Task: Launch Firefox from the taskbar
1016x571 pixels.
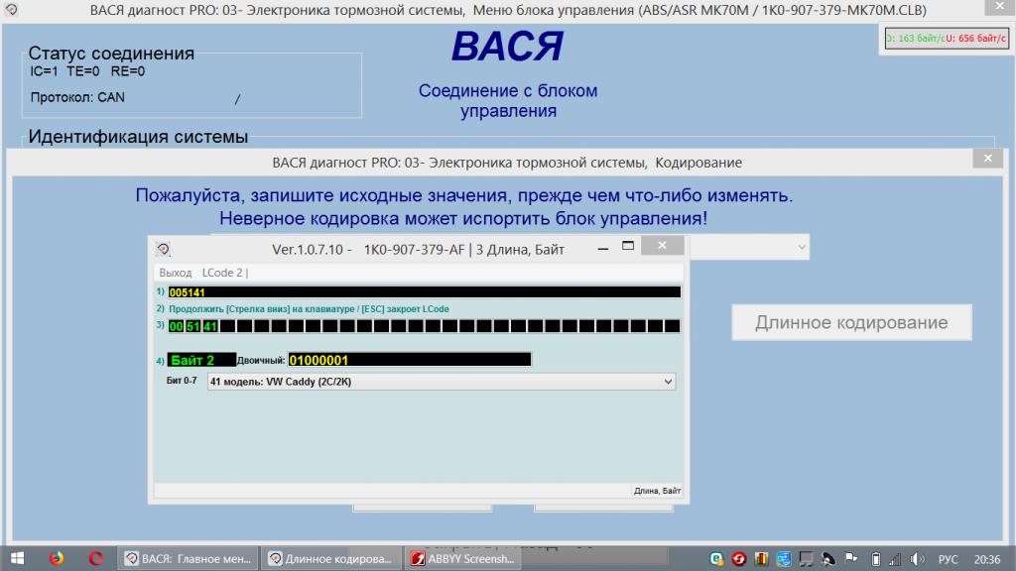Action: coord(57,558)
